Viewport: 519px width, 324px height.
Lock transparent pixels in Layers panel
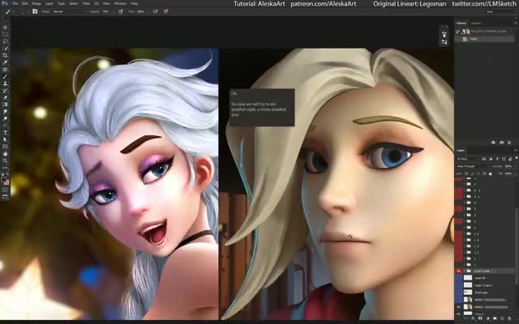coord(466,173)
